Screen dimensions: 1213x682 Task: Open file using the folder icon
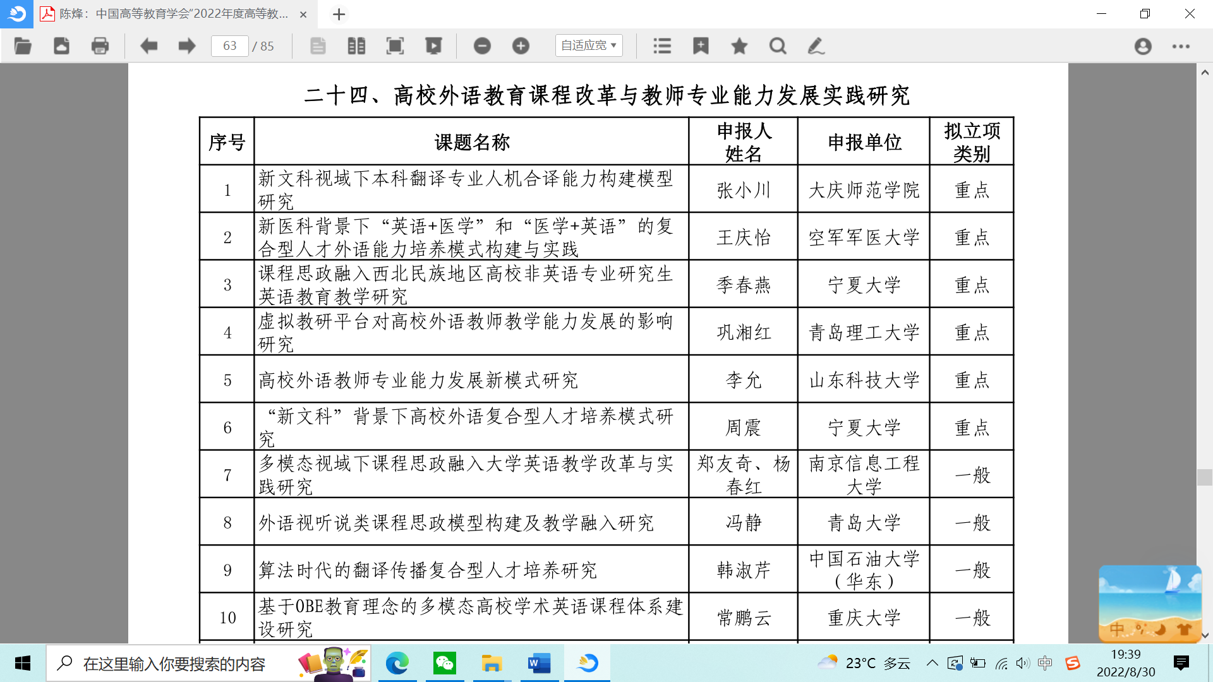[x=23, y=46]
